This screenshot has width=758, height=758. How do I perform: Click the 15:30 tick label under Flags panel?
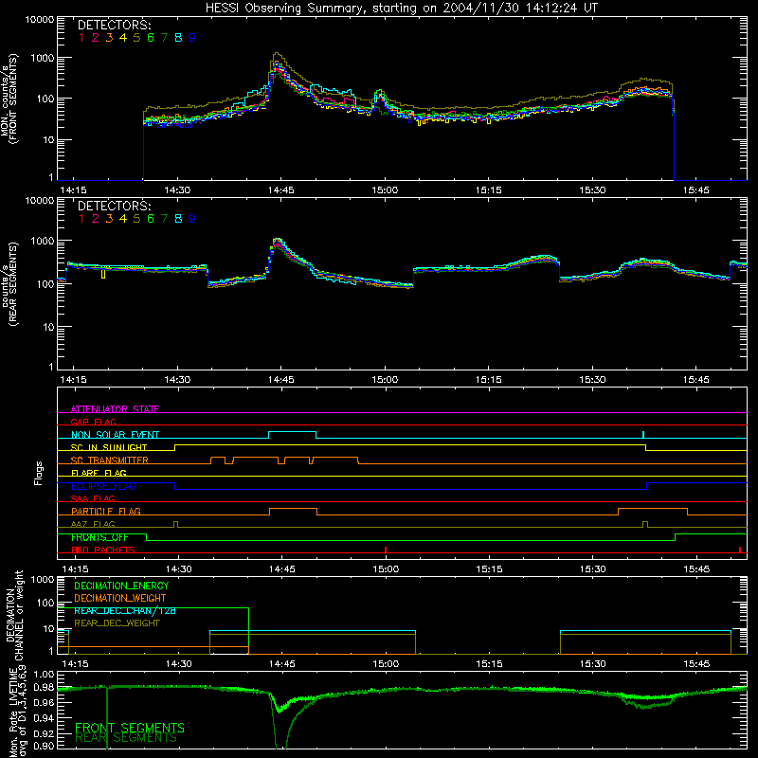pos(593,569)
